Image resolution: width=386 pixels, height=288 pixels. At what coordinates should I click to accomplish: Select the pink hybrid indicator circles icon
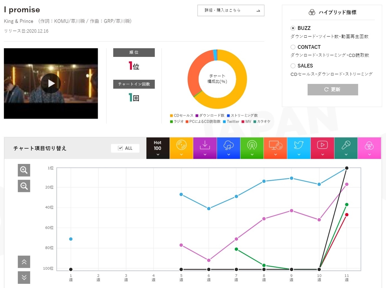[369, 148]
